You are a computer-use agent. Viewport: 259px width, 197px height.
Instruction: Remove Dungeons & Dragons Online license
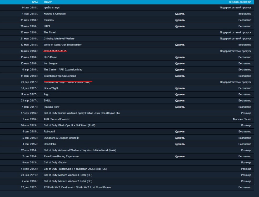(180, 138)
